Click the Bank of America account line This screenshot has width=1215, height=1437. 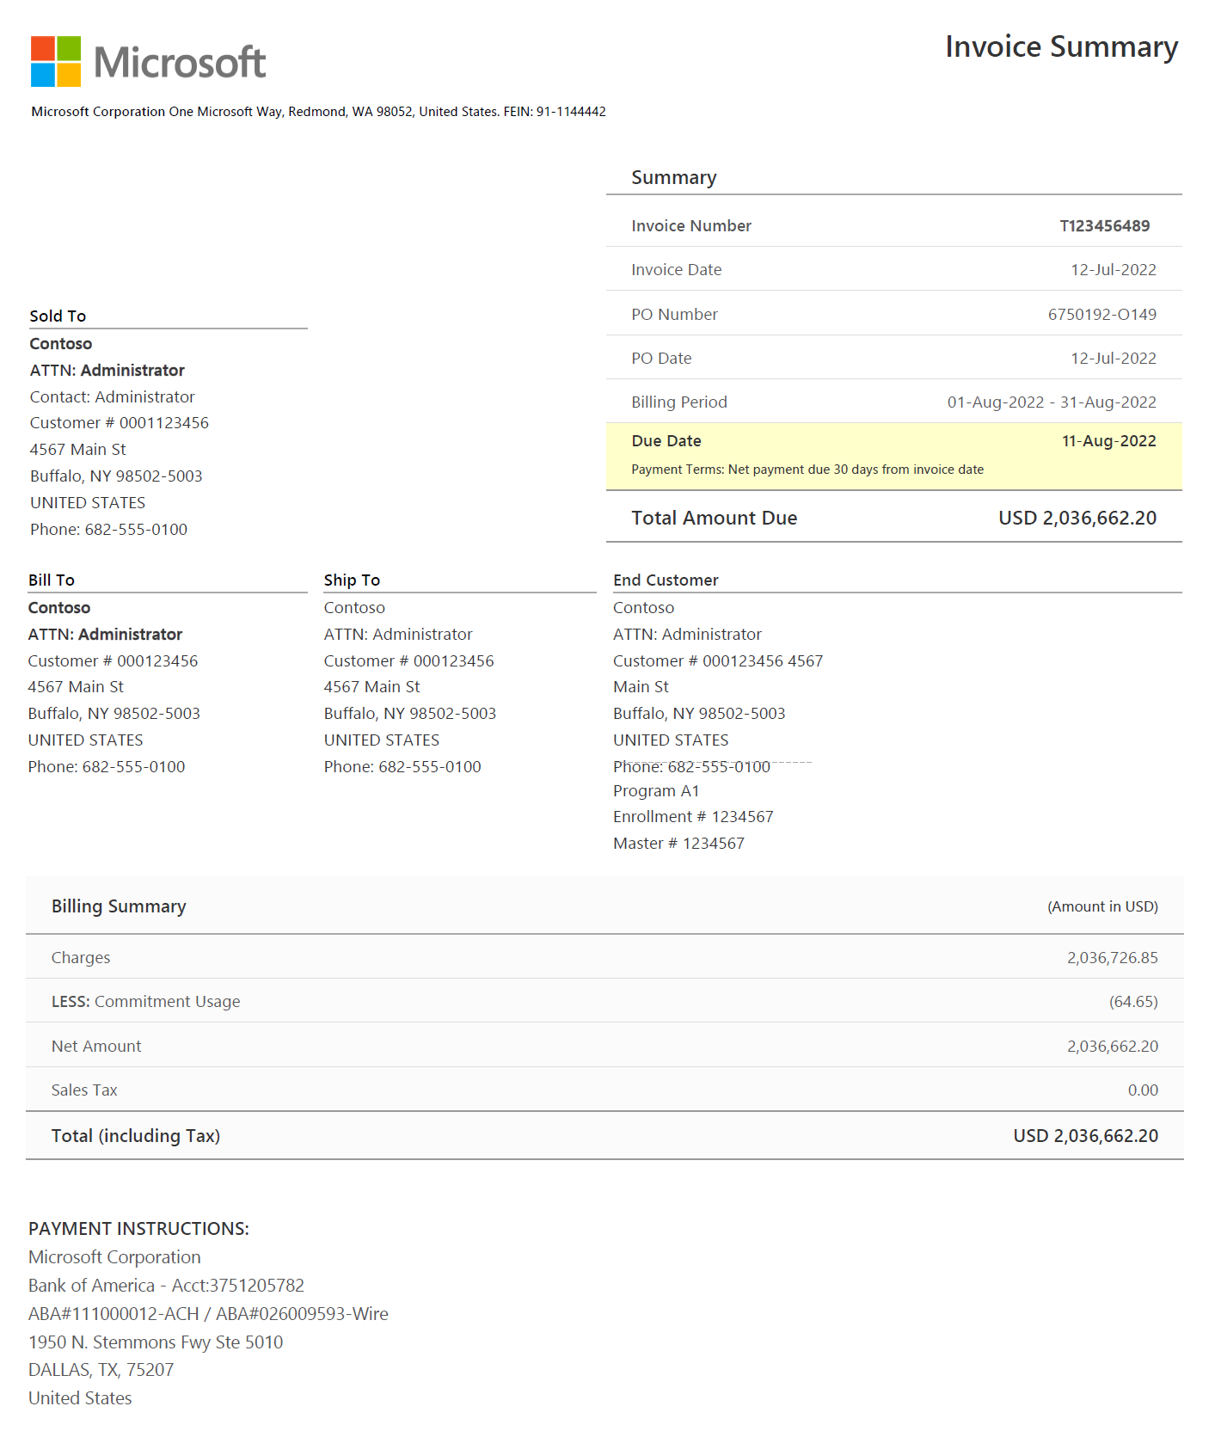166,1286
